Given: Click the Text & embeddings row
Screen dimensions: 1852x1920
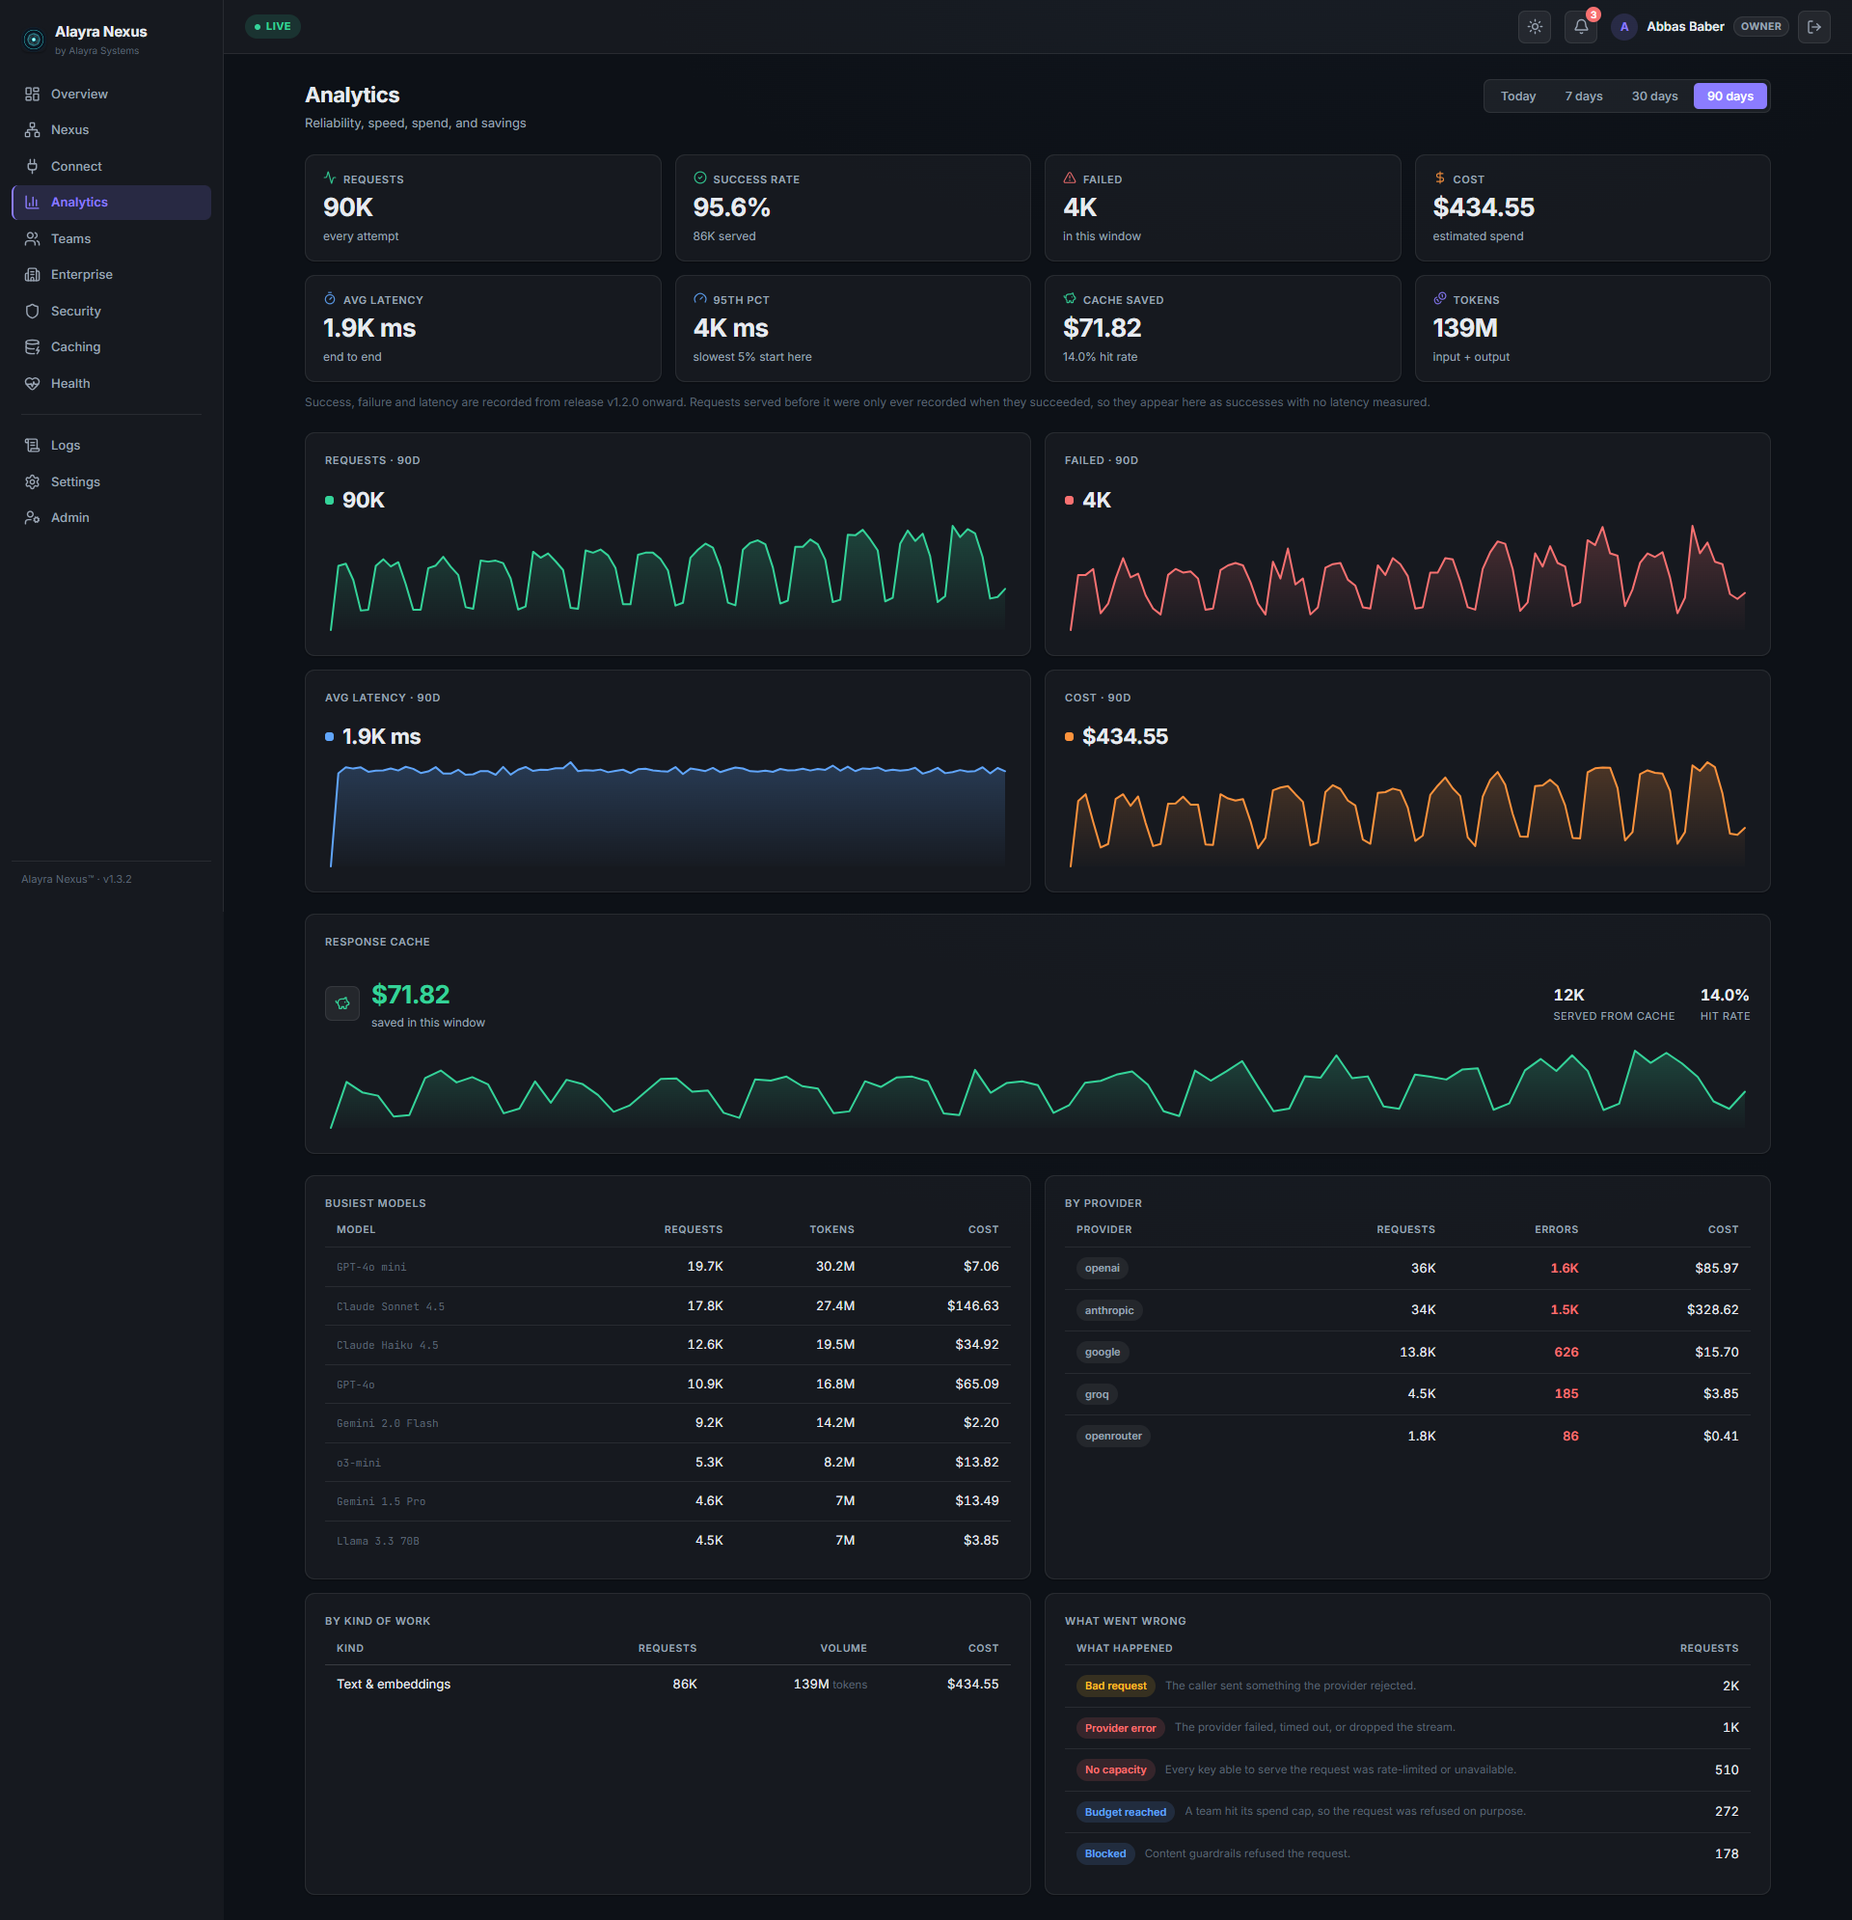Looking at the screenshot, I should click(667, 1684).
